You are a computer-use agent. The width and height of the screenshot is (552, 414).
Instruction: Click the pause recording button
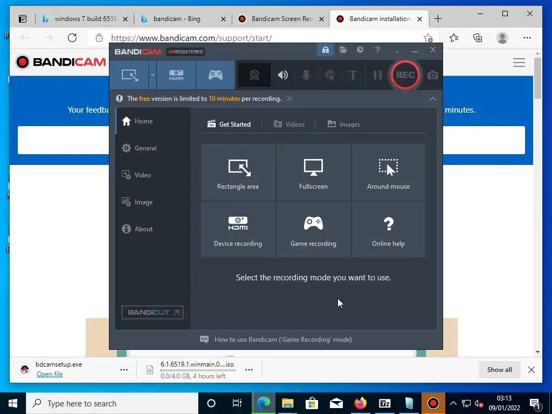[377, 75]
